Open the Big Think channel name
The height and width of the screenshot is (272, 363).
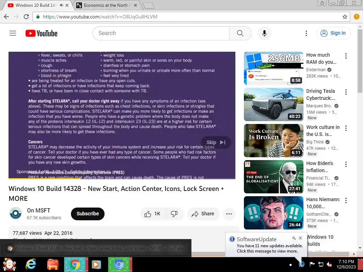315,142
